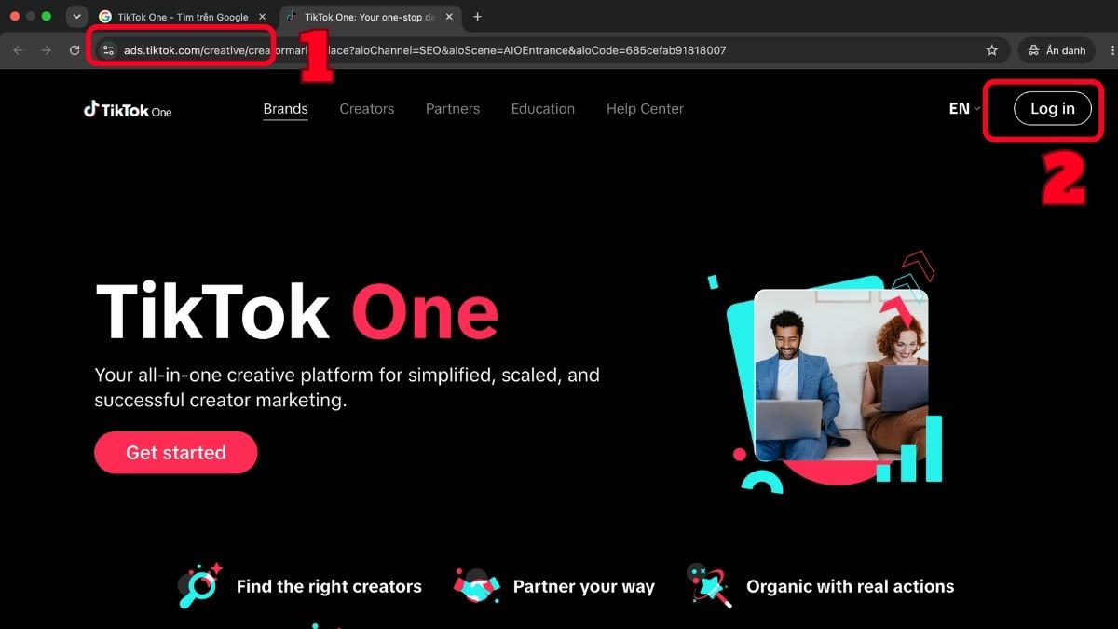Open the Education nav tab
The height and width of the screenshot is (629, 1118).
point(543,109)
